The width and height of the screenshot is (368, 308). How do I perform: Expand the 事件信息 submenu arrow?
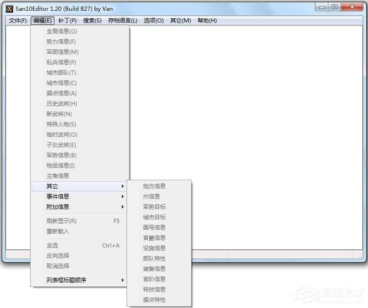(x=122, y=197)
